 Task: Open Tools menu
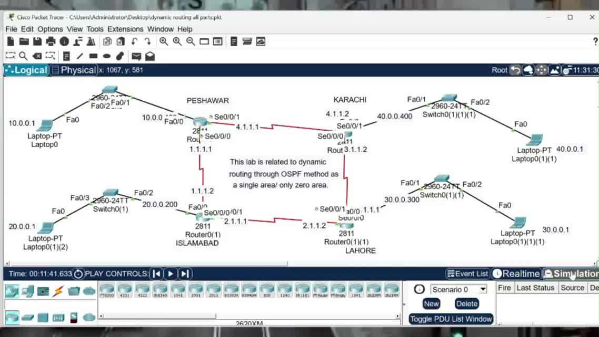click(x=95, y=29)
